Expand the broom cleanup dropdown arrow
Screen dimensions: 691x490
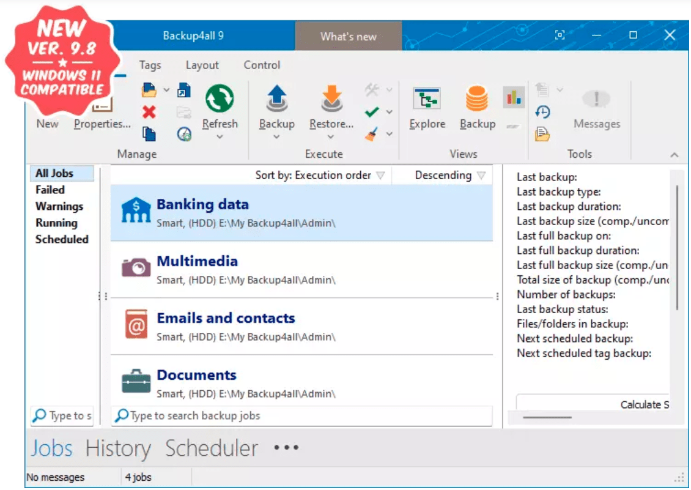[390, 133]
